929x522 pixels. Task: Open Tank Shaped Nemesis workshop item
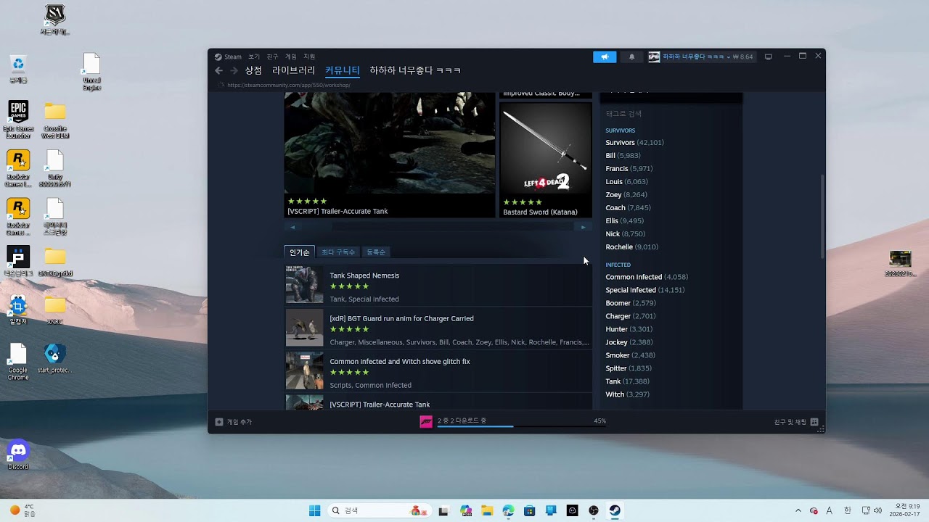[x=364, y=275]
